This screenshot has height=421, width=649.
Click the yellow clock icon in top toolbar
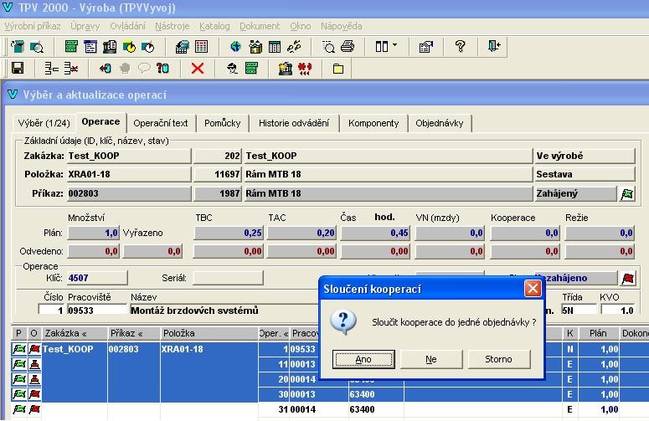click(x=129, y=47)
